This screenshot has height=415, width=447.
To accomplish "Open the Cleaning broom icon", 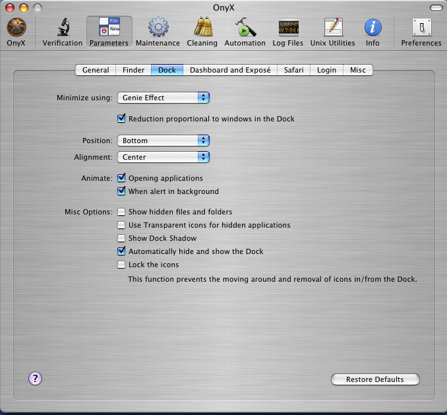I will [203, 26].
